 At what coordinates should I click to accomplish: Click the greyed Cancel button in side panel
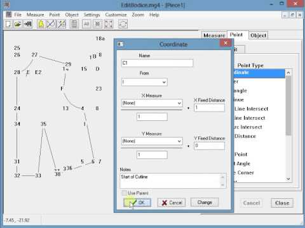point(252,203)
